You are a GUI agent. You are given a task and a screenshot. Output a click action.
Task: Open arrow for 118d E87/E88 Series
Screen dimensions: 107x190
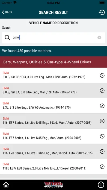tap(102, 167)
